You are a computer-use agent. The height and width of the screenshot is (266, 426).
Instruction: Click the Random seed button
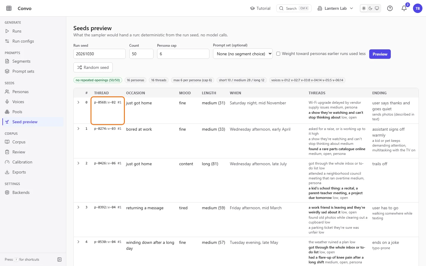click(x=93, y=67)
